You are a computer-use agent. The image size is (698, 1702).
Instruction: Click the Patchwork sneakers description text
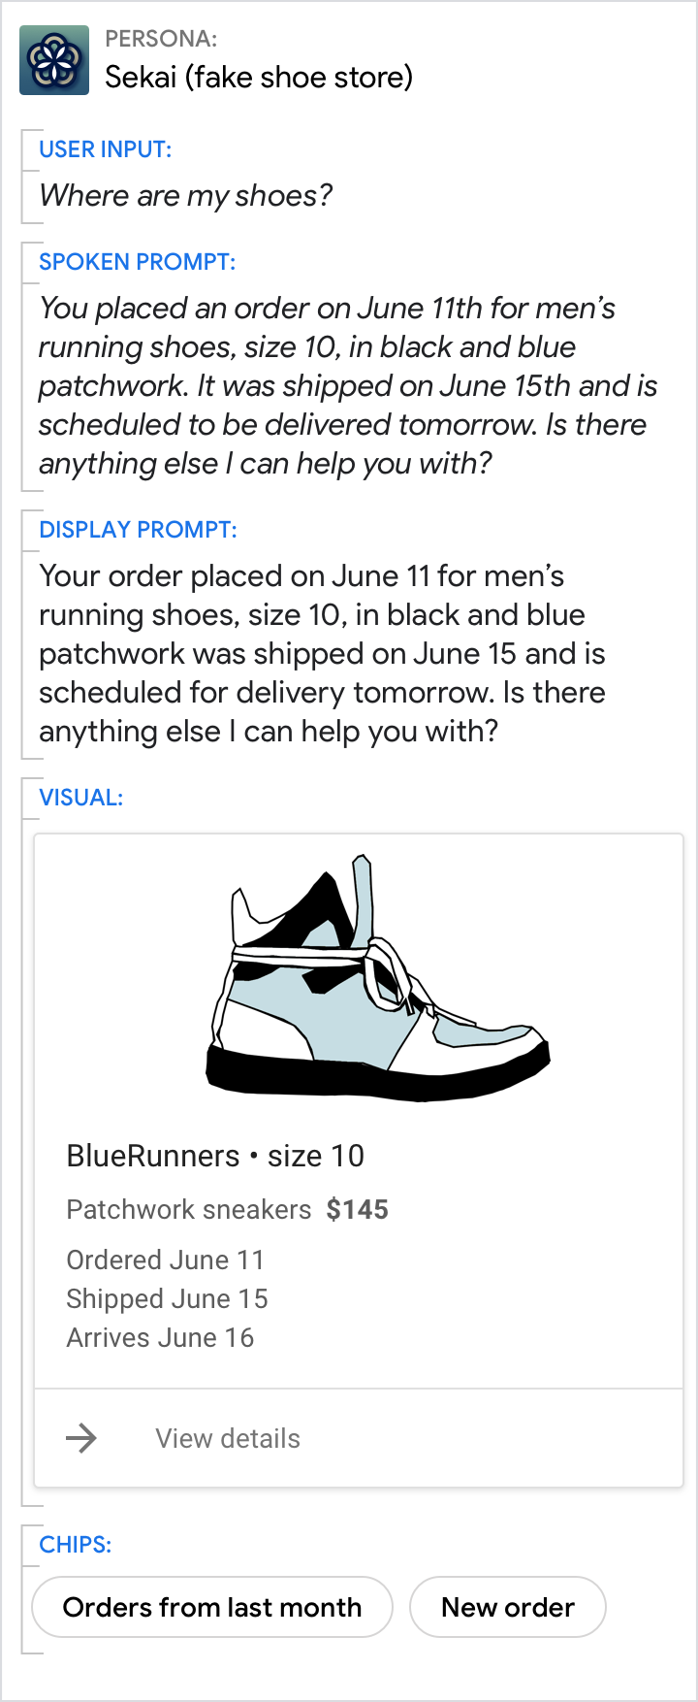[189, 1209]
